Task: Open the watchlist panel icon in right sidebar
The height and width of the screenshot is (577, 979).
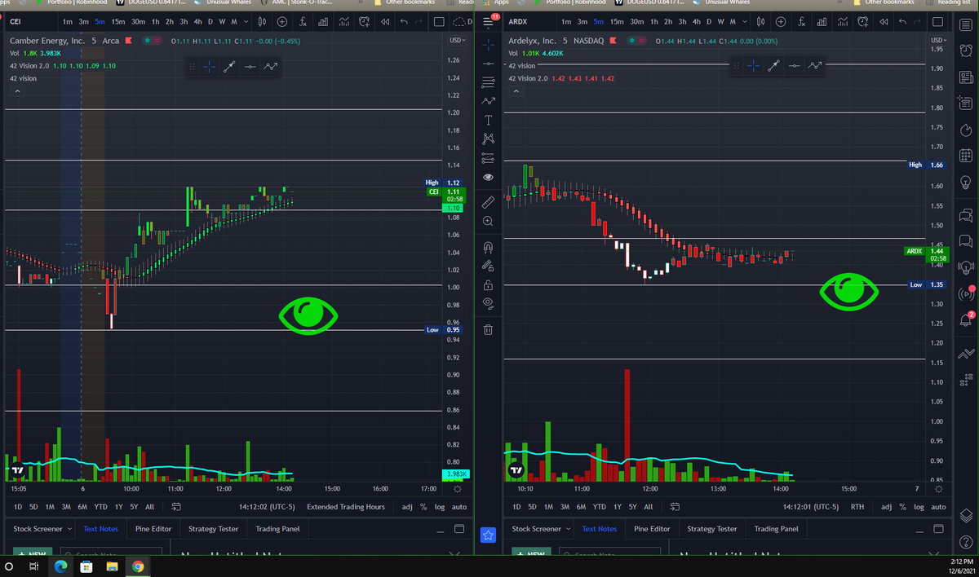Action: (965, 24)
